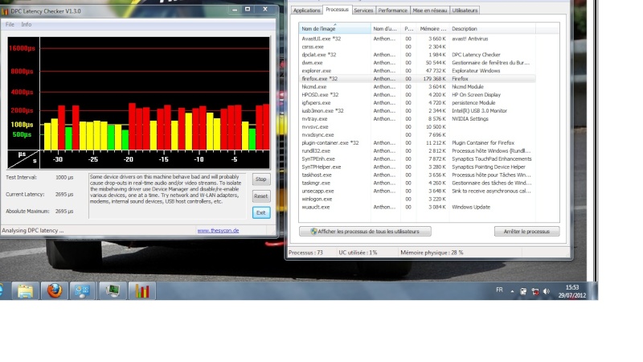Select the rundll32.exe process
This screenshot has width=643, height=362.
tap(417, 150)
